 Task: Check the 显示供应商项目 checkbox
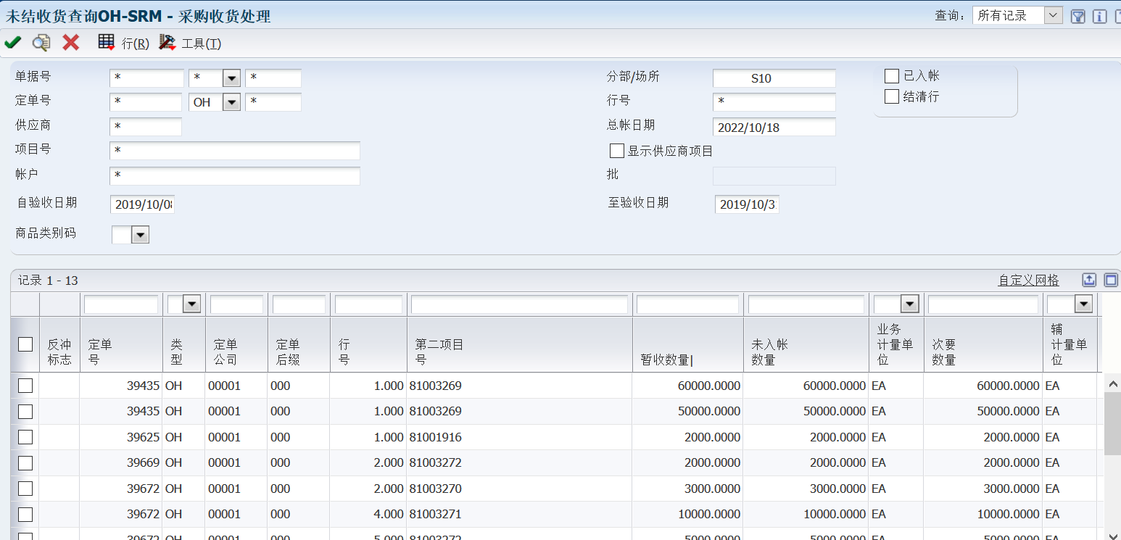click(617, 151)
